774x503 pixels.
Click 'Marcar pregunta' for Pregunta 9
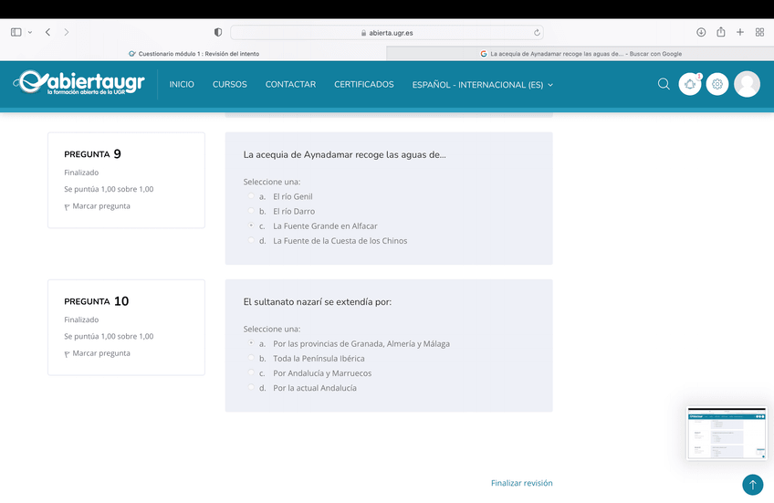(100, 206)
